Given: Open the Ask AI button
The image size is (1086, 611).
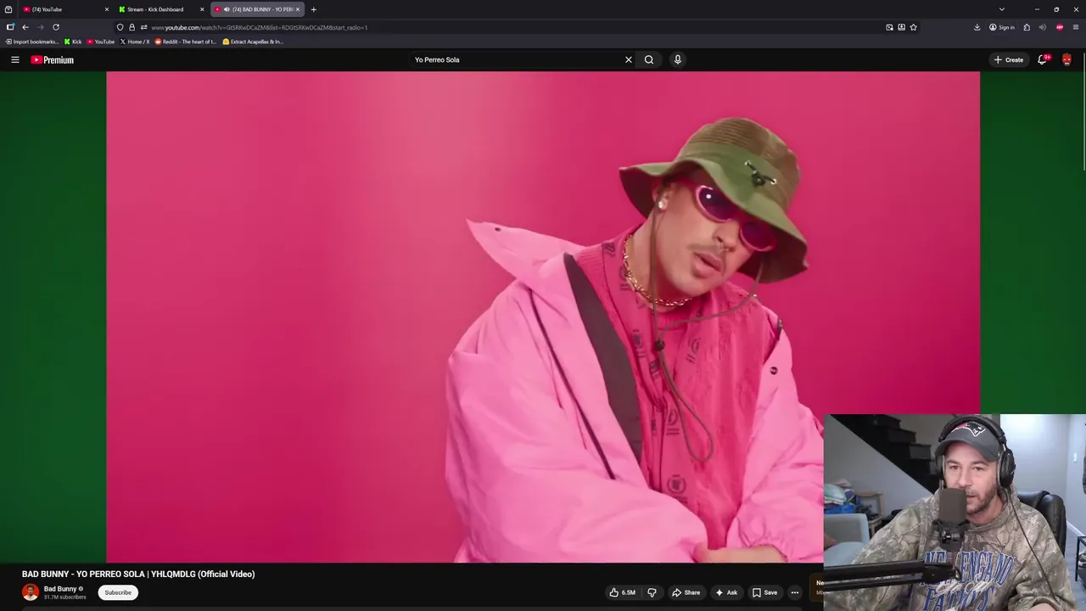Looking at the screenshot, I should click(x=726, y=592).
